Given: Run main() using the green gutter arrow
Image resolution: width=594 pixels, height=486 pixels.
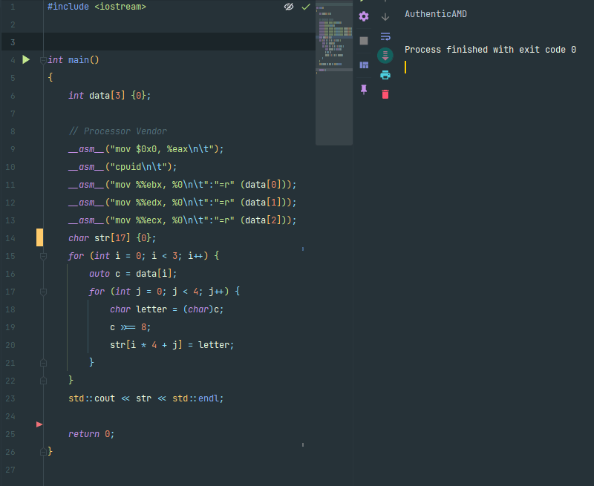Looking at the screenshot, I should [26, 59].
